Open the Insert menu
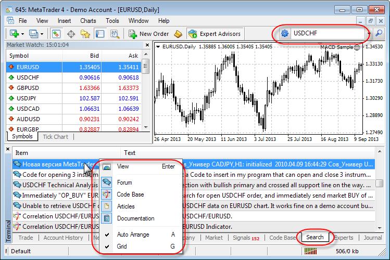The height and width of the screenshot is (260, 390). pos(64,21)
